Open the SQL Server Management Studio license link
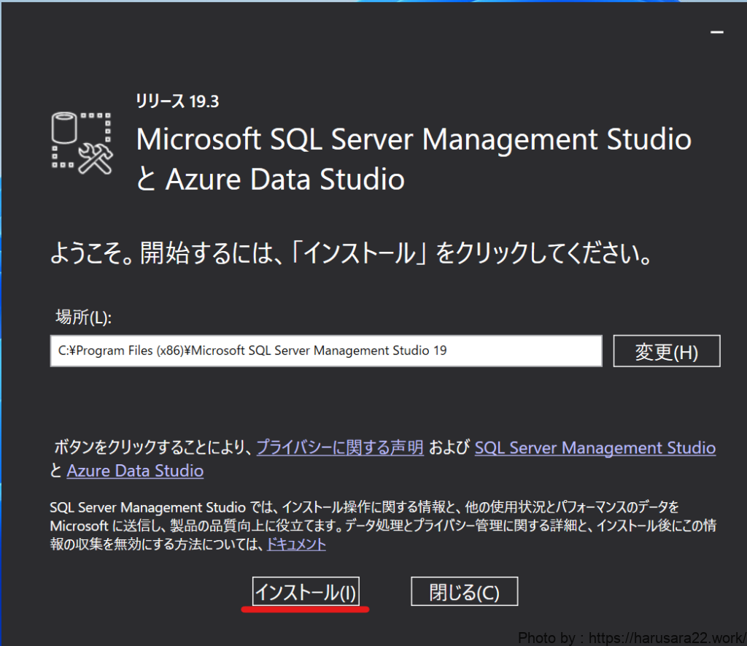The height and width of the screenshot is (646, 747). pos(595,447)
